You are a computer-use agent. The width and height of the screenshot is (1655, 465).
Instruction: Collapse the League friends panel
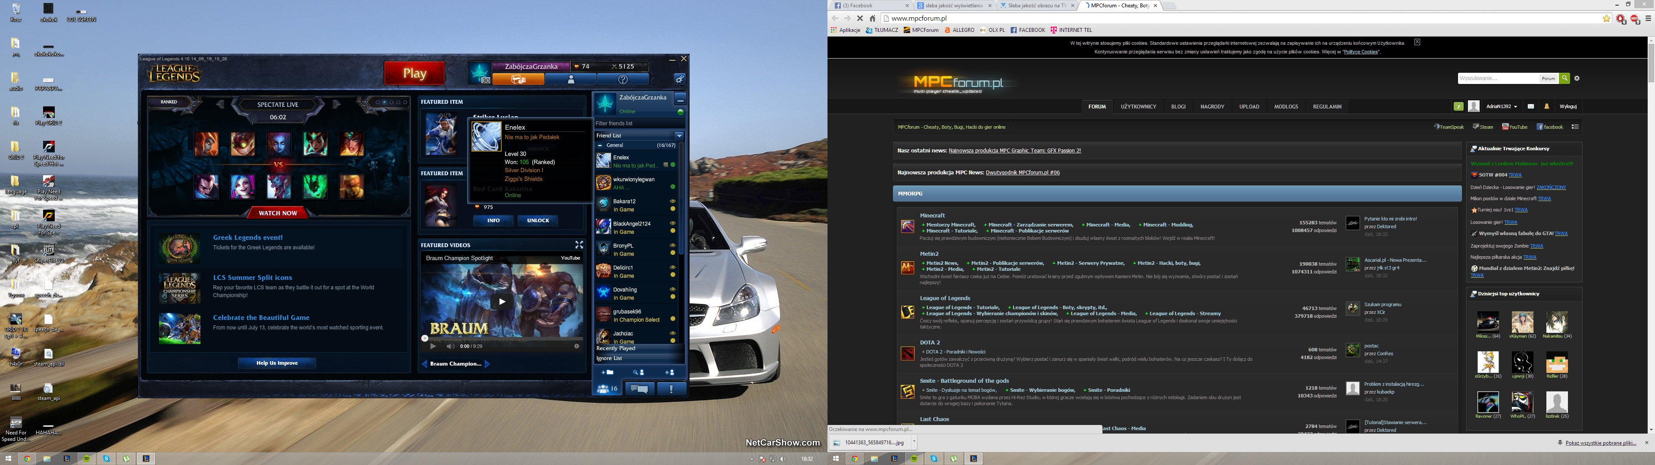[680, 99]
